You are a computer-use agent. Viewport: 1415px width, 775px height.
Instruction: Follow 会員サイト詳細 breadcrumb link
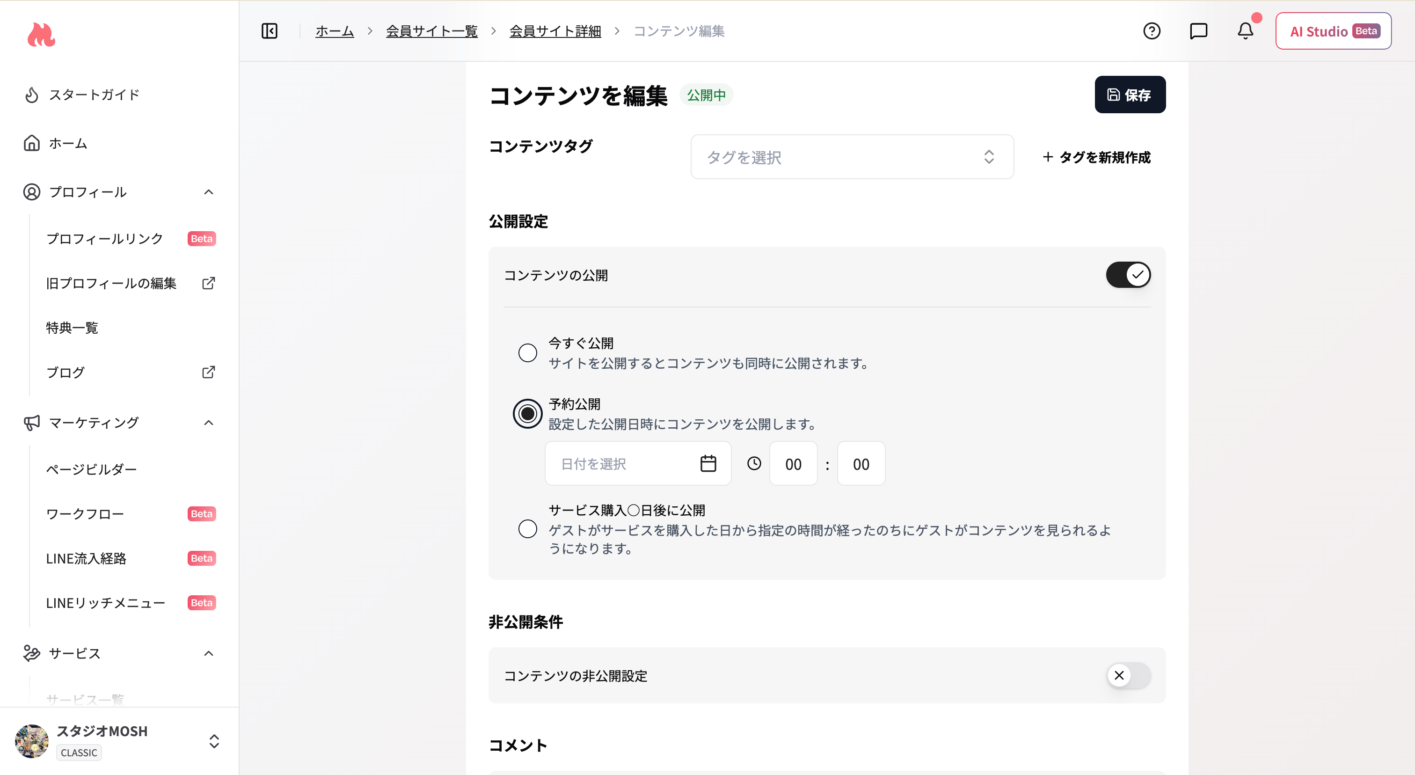point(555,31)
